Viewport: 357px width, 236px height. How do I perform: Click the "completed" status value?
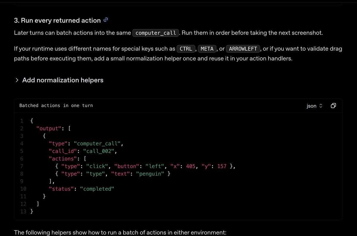(97, 189)
